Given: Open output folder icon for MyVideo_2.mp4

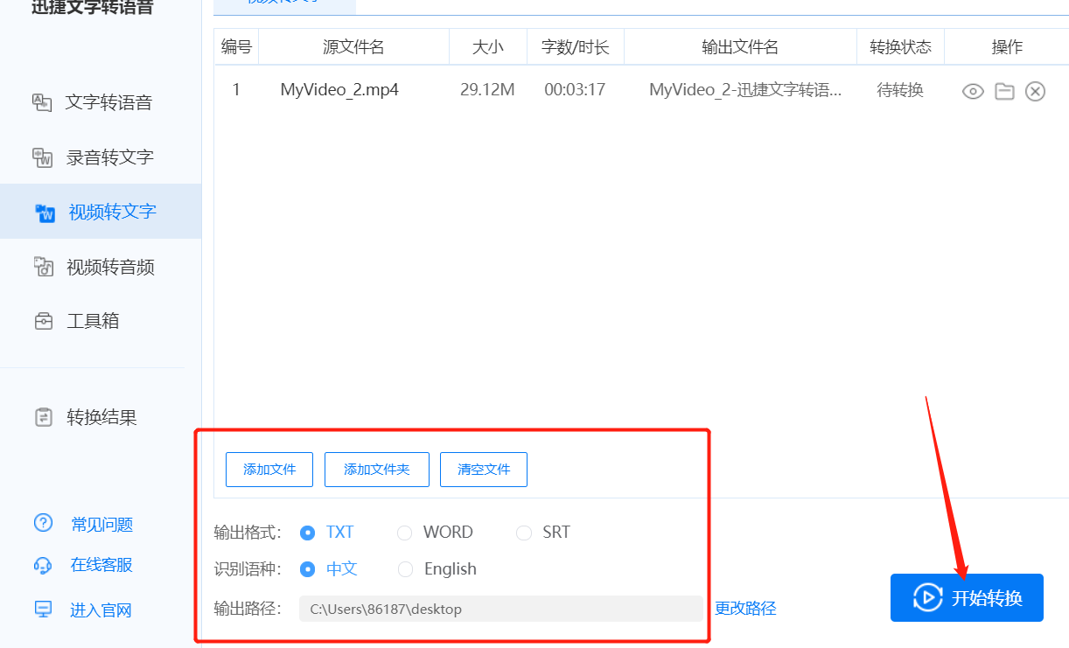Looking at the screenshot, I should pyautogui.click(x=1004, y=91).
